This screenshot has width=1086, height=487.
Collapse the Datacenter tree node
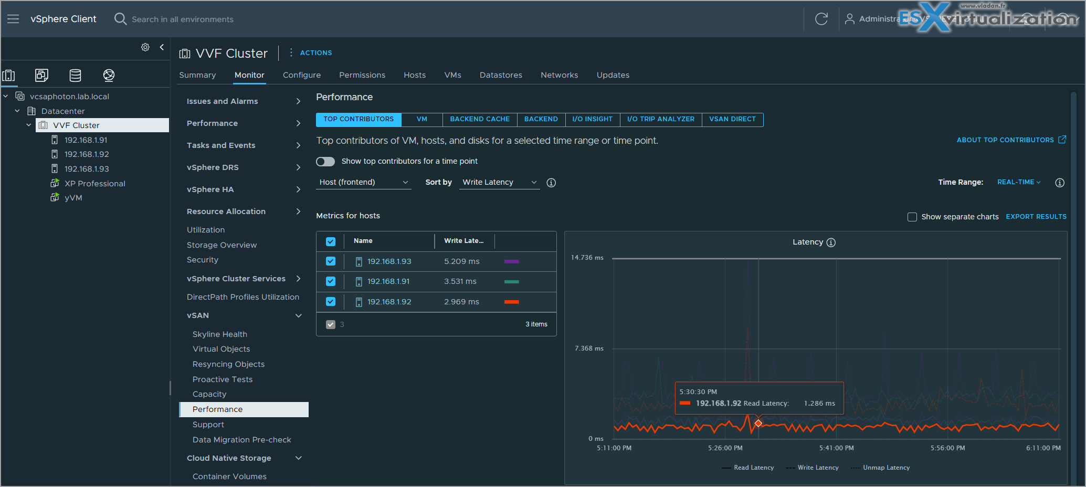coord(17,111)
